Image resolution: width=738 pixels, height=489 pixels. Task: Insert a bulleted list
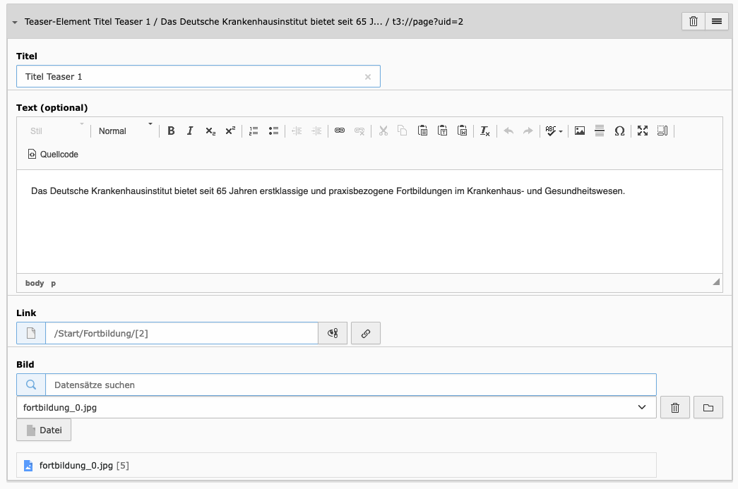(x=273, y=131)
